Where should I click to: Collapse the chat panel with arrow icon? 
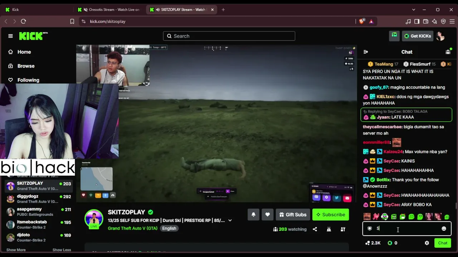(x=366, y=52)
